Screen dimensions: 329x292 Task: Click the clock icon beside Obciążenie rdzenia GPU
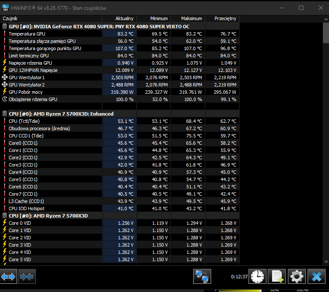[x=5, y=99]
